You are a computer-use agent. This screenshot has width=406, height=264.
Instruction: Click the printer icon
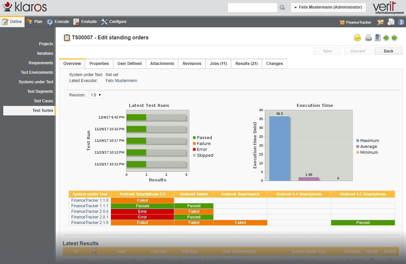(369, 38)
